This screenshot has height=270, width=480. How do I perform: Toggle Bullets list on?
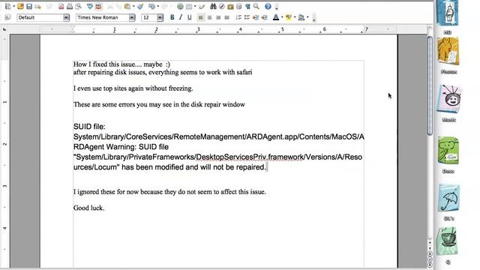pos(247,17)
